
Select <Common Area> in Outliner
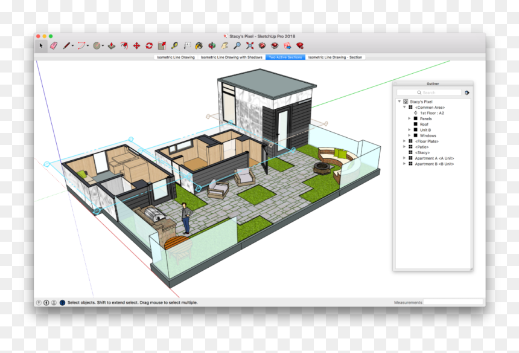point(433,108)
